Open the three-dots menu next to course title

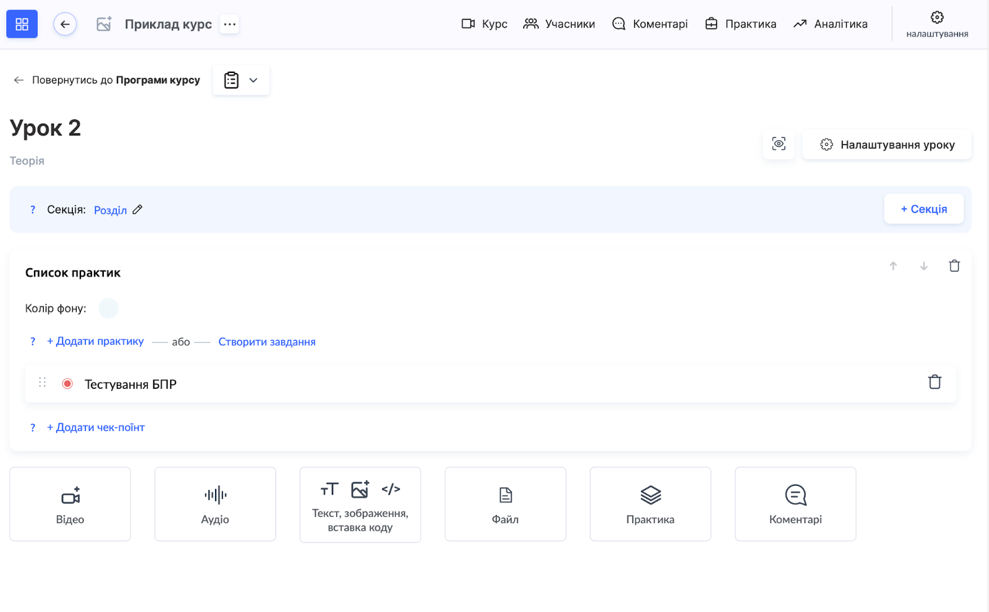tap(229, 24)
